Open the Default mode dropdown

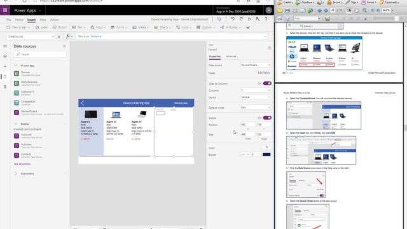point(256,108)
